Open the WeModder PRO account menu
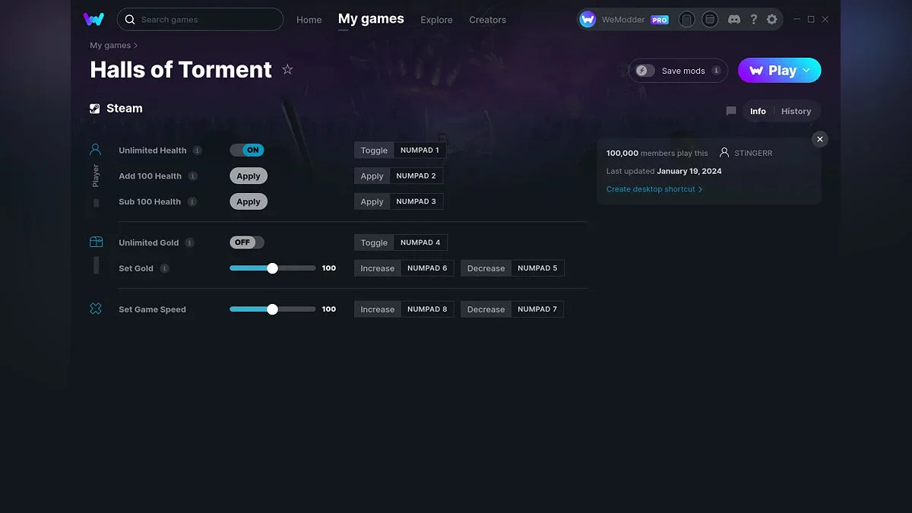912x513 pixels. click(624, 20)
